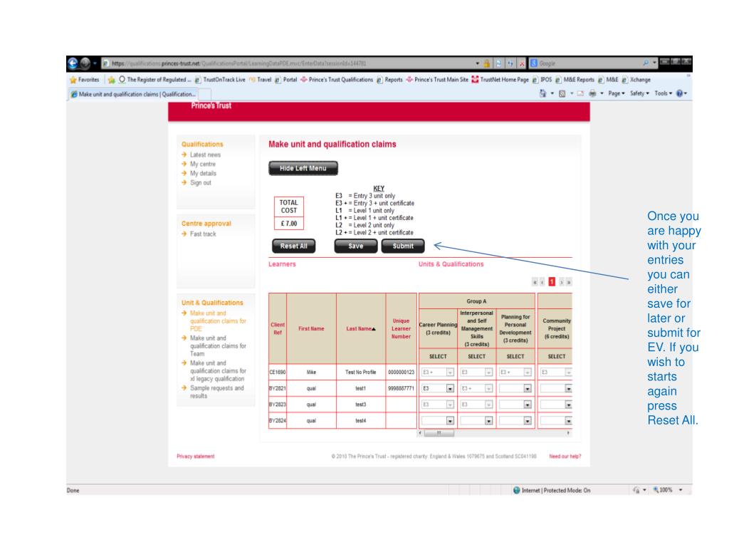Click the Reset All button
Image resolution: width=729 pixels, height=547 pixels.
tap(294, 246)
